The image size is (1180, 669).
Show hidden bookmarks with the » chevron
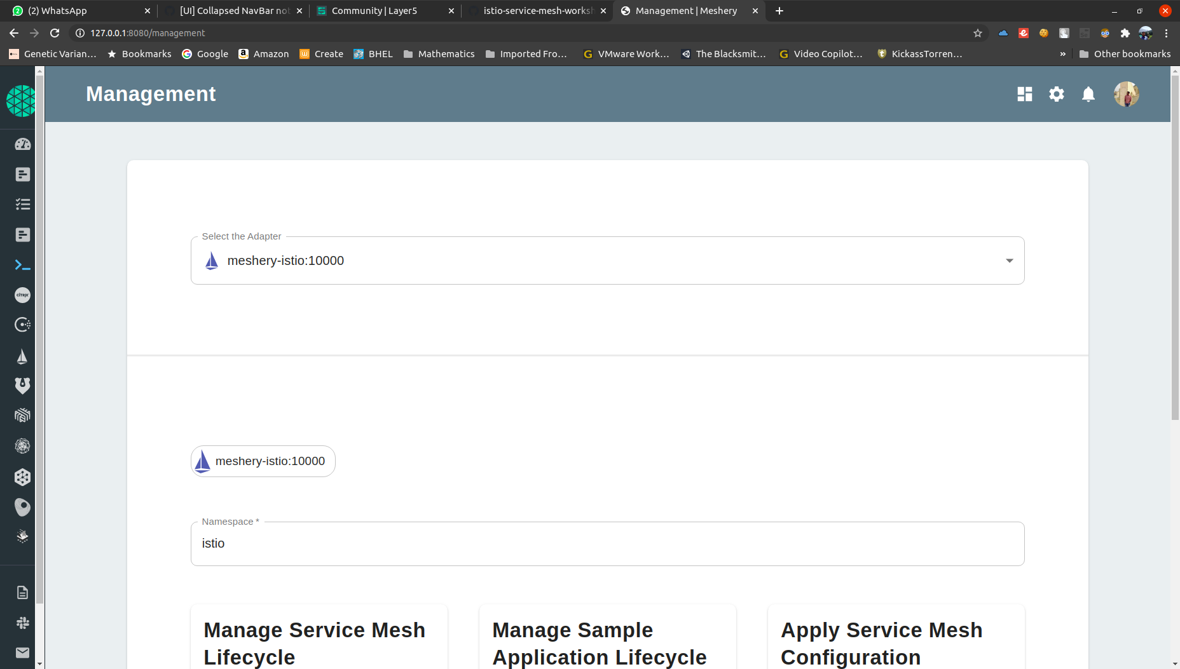tap(1062, 54)
